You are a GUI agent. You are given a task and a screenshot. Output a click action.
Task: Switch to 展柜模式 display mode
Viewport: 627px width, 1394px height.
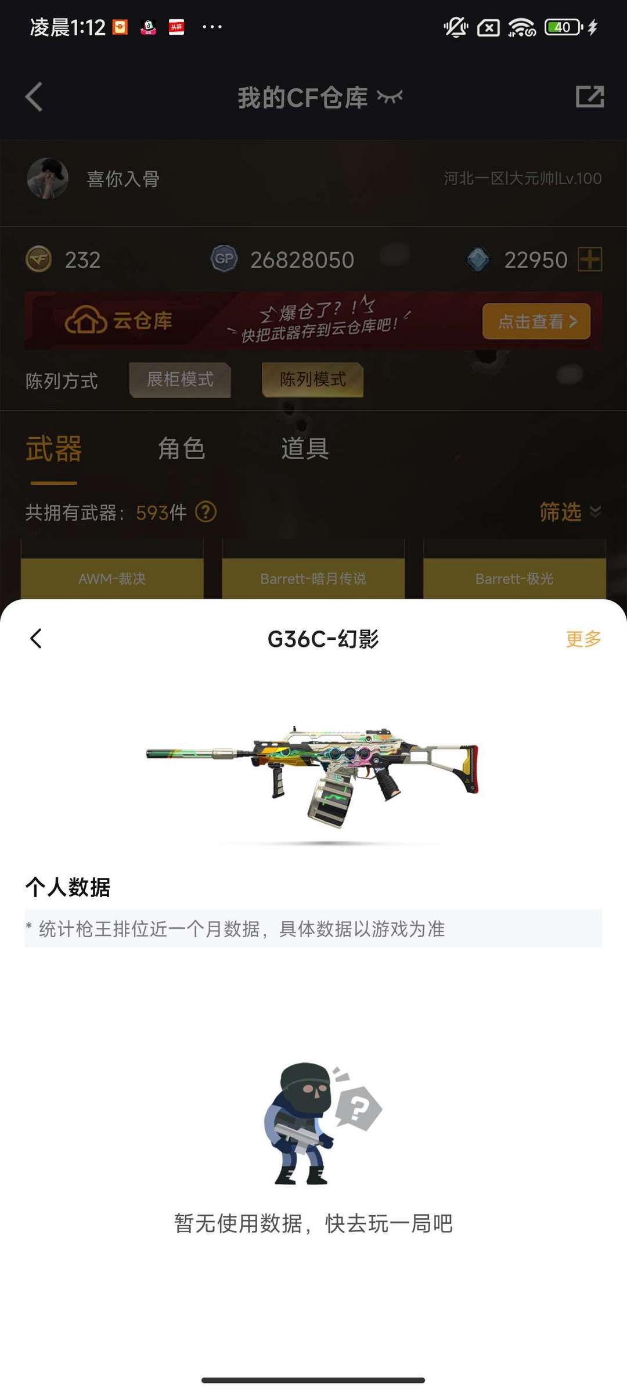tap(180, 380)
